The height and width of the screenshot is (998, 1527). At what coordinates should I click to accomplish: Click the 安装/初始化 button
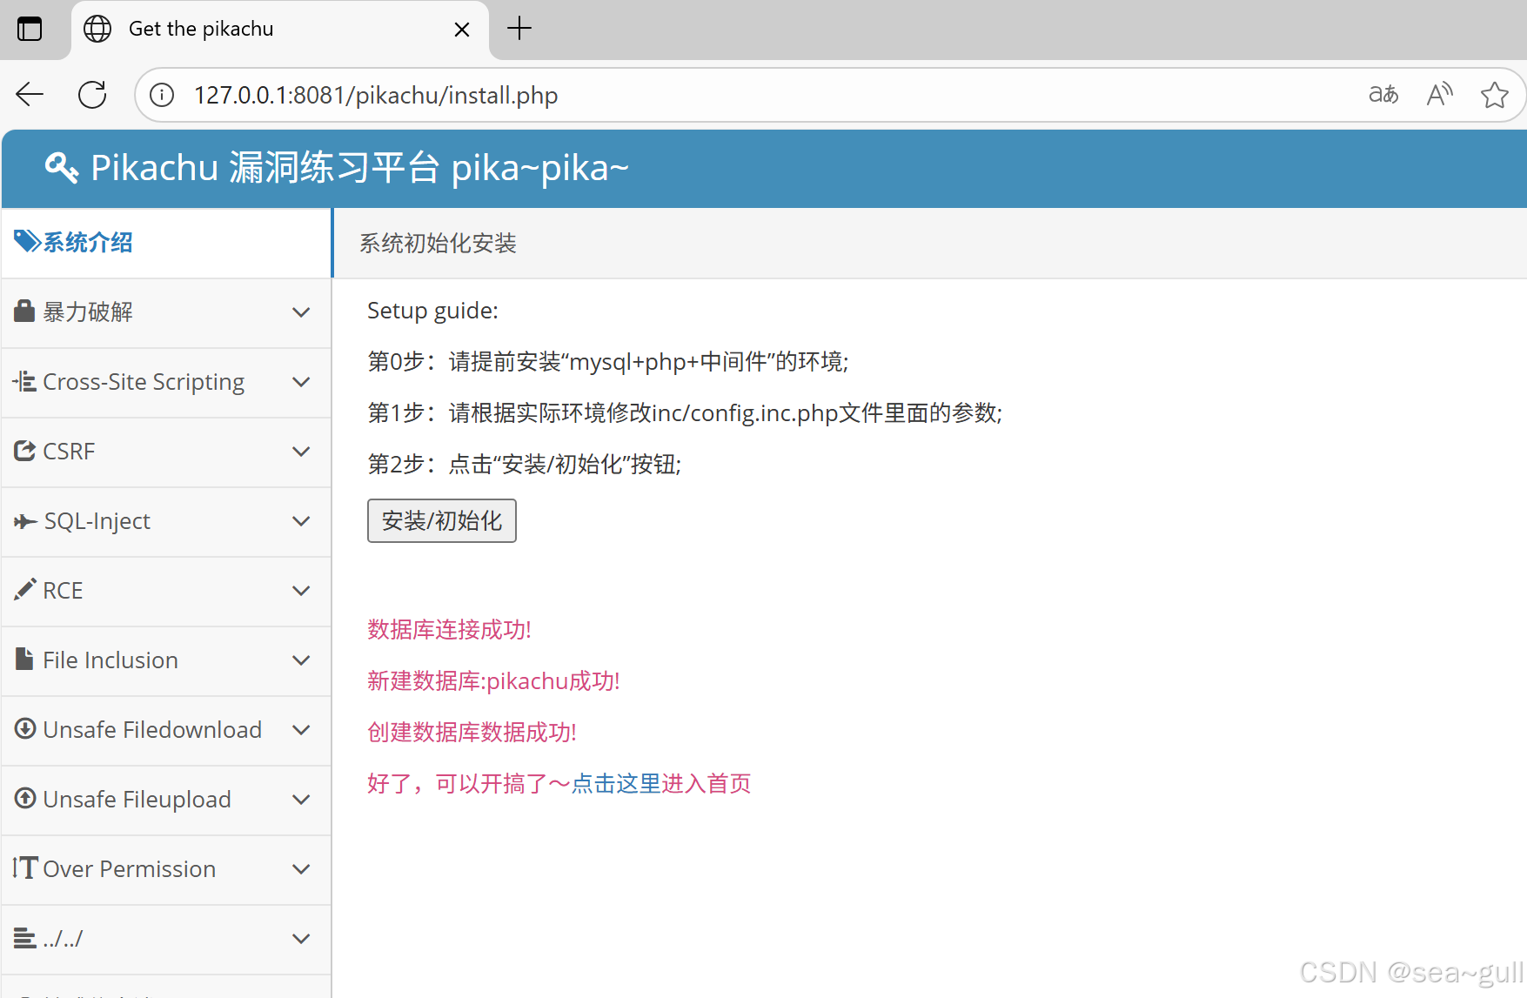pos(442,520)
